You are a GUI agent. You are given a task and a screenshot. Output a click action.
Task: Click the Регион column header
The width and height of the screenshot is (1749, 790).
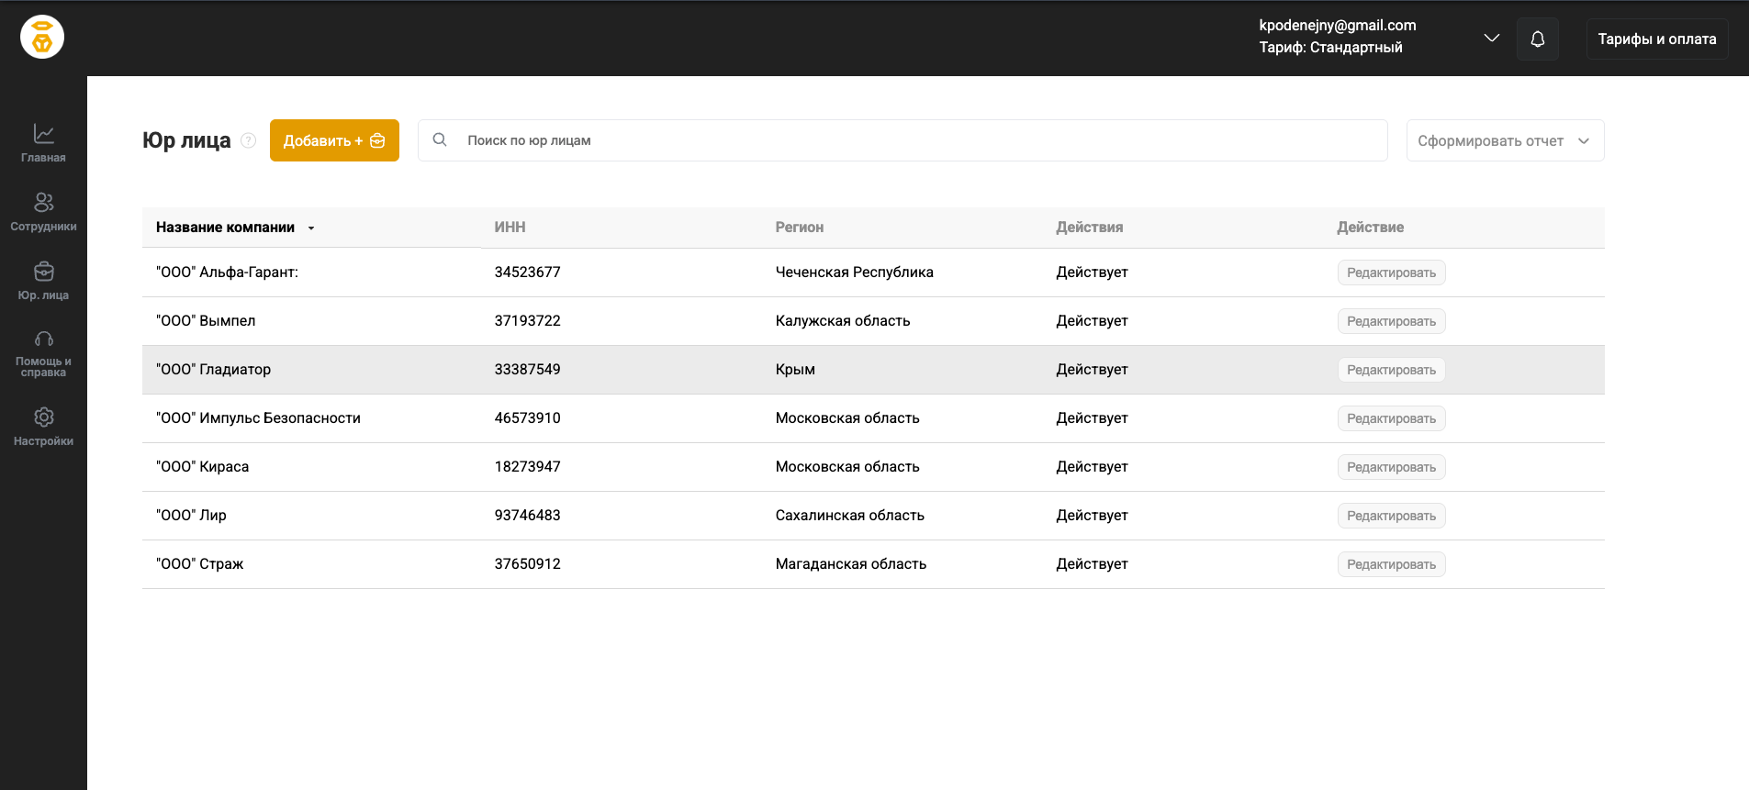click(799, 228)
